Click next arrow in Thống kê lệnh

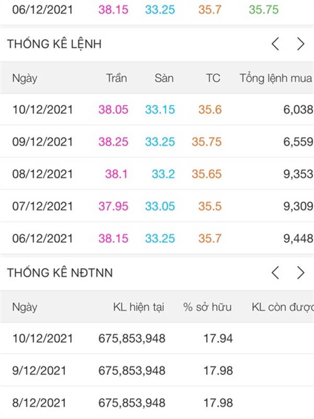[300, 45]
